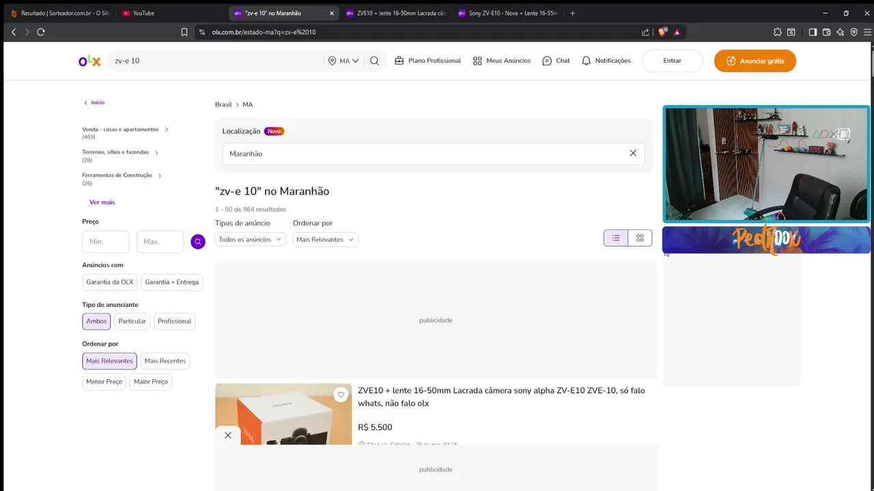Viewport: 874px width, 491px height.
Task: Select Maior Preço sort chip
Action: coord(151,382)
